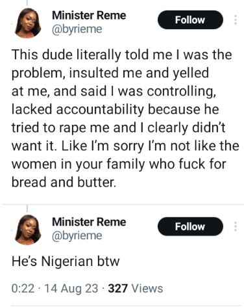Click the 'lacked accountability because he' line
This screenshot has height=307, width=244.
[115, 109]
